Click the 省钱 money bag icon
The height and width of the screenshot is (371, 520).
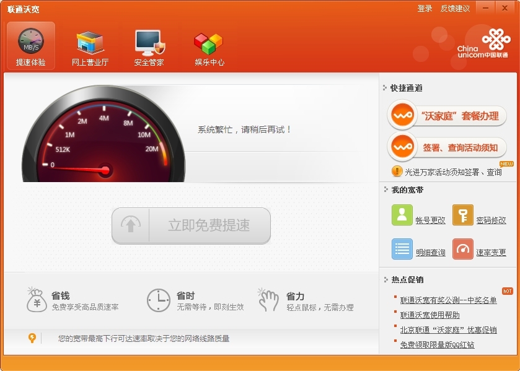coord(37,300)
